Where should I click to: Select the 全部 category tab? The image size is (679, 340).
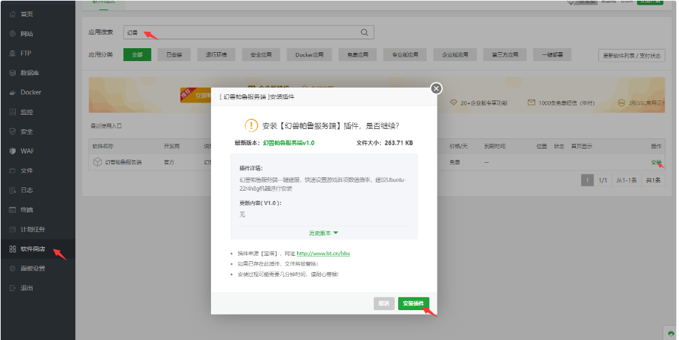click(137, 54)
